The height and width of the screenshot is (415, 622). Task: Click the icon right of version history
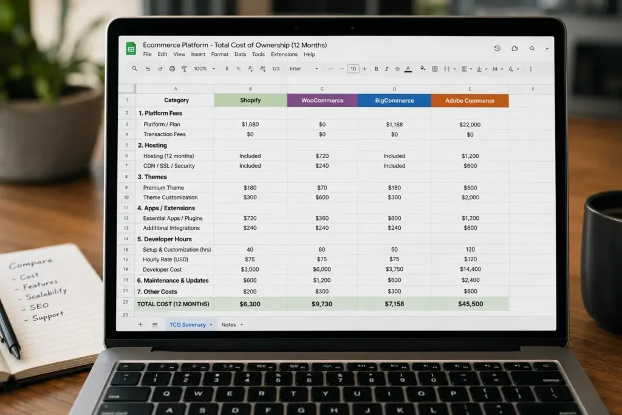[x=514, y=49]
